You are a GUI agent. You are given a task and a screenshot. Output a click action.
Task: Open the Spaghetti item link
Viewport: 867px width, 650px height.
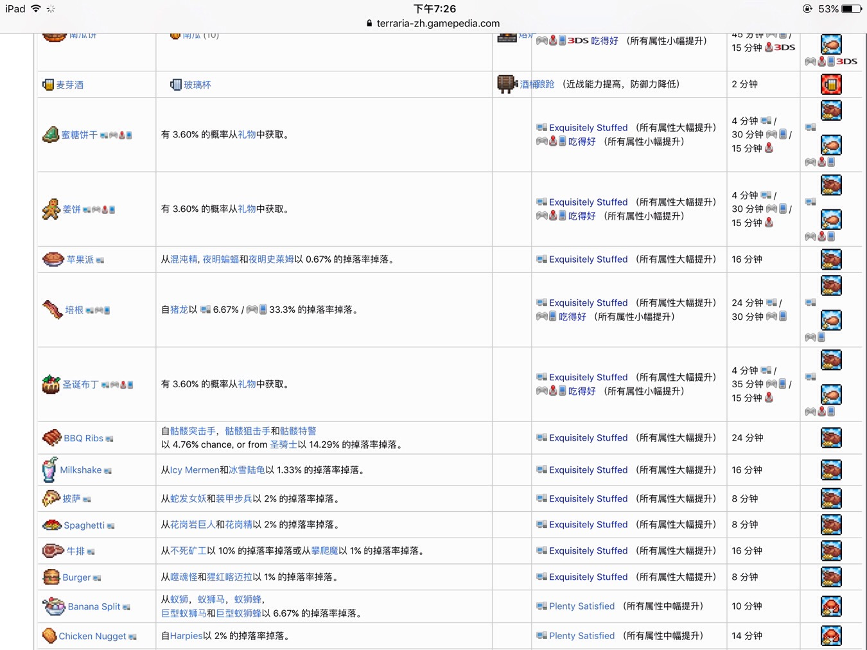point(84,525)
